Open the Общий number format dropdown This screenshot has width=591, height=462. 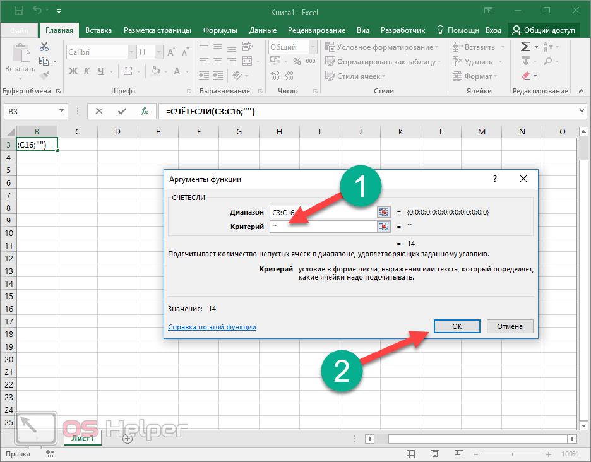[x=313, y=47]
